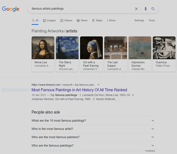Open search Settings
Viewport: 177px width, 154px height.
(139, 21)
